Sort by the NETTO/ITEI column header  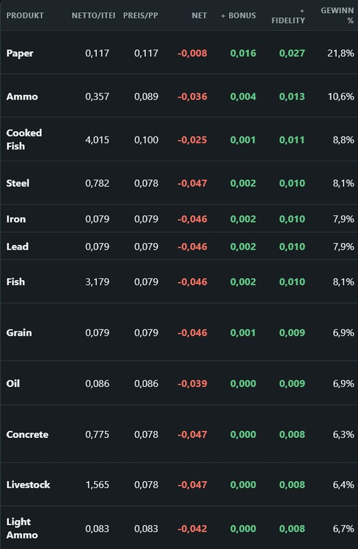point(93,15)
